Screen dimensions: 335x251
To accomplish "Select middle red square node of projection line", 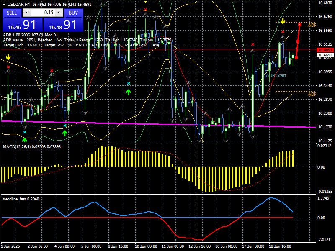I will (298, 41).
